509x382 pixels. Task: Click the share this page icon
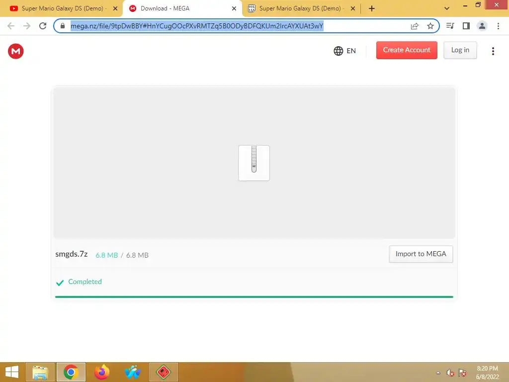point(415,26)
